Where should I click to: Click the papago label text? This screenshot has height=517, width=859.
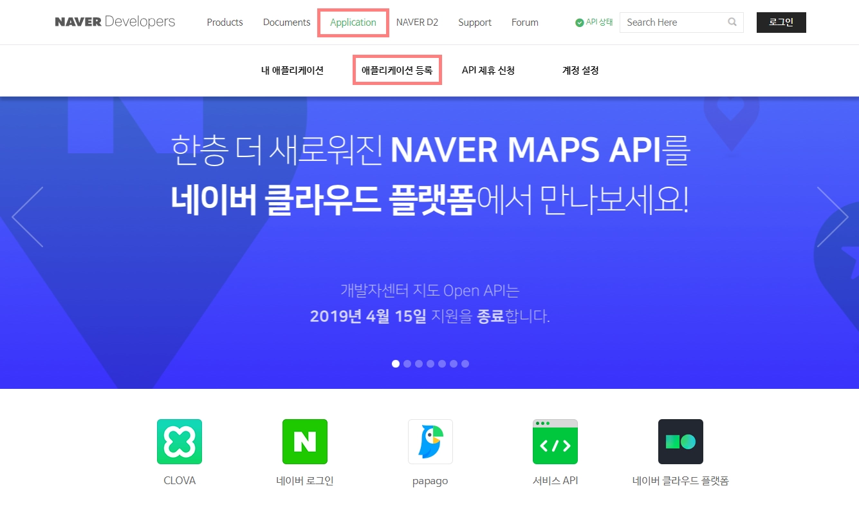(x=430, y=482)
